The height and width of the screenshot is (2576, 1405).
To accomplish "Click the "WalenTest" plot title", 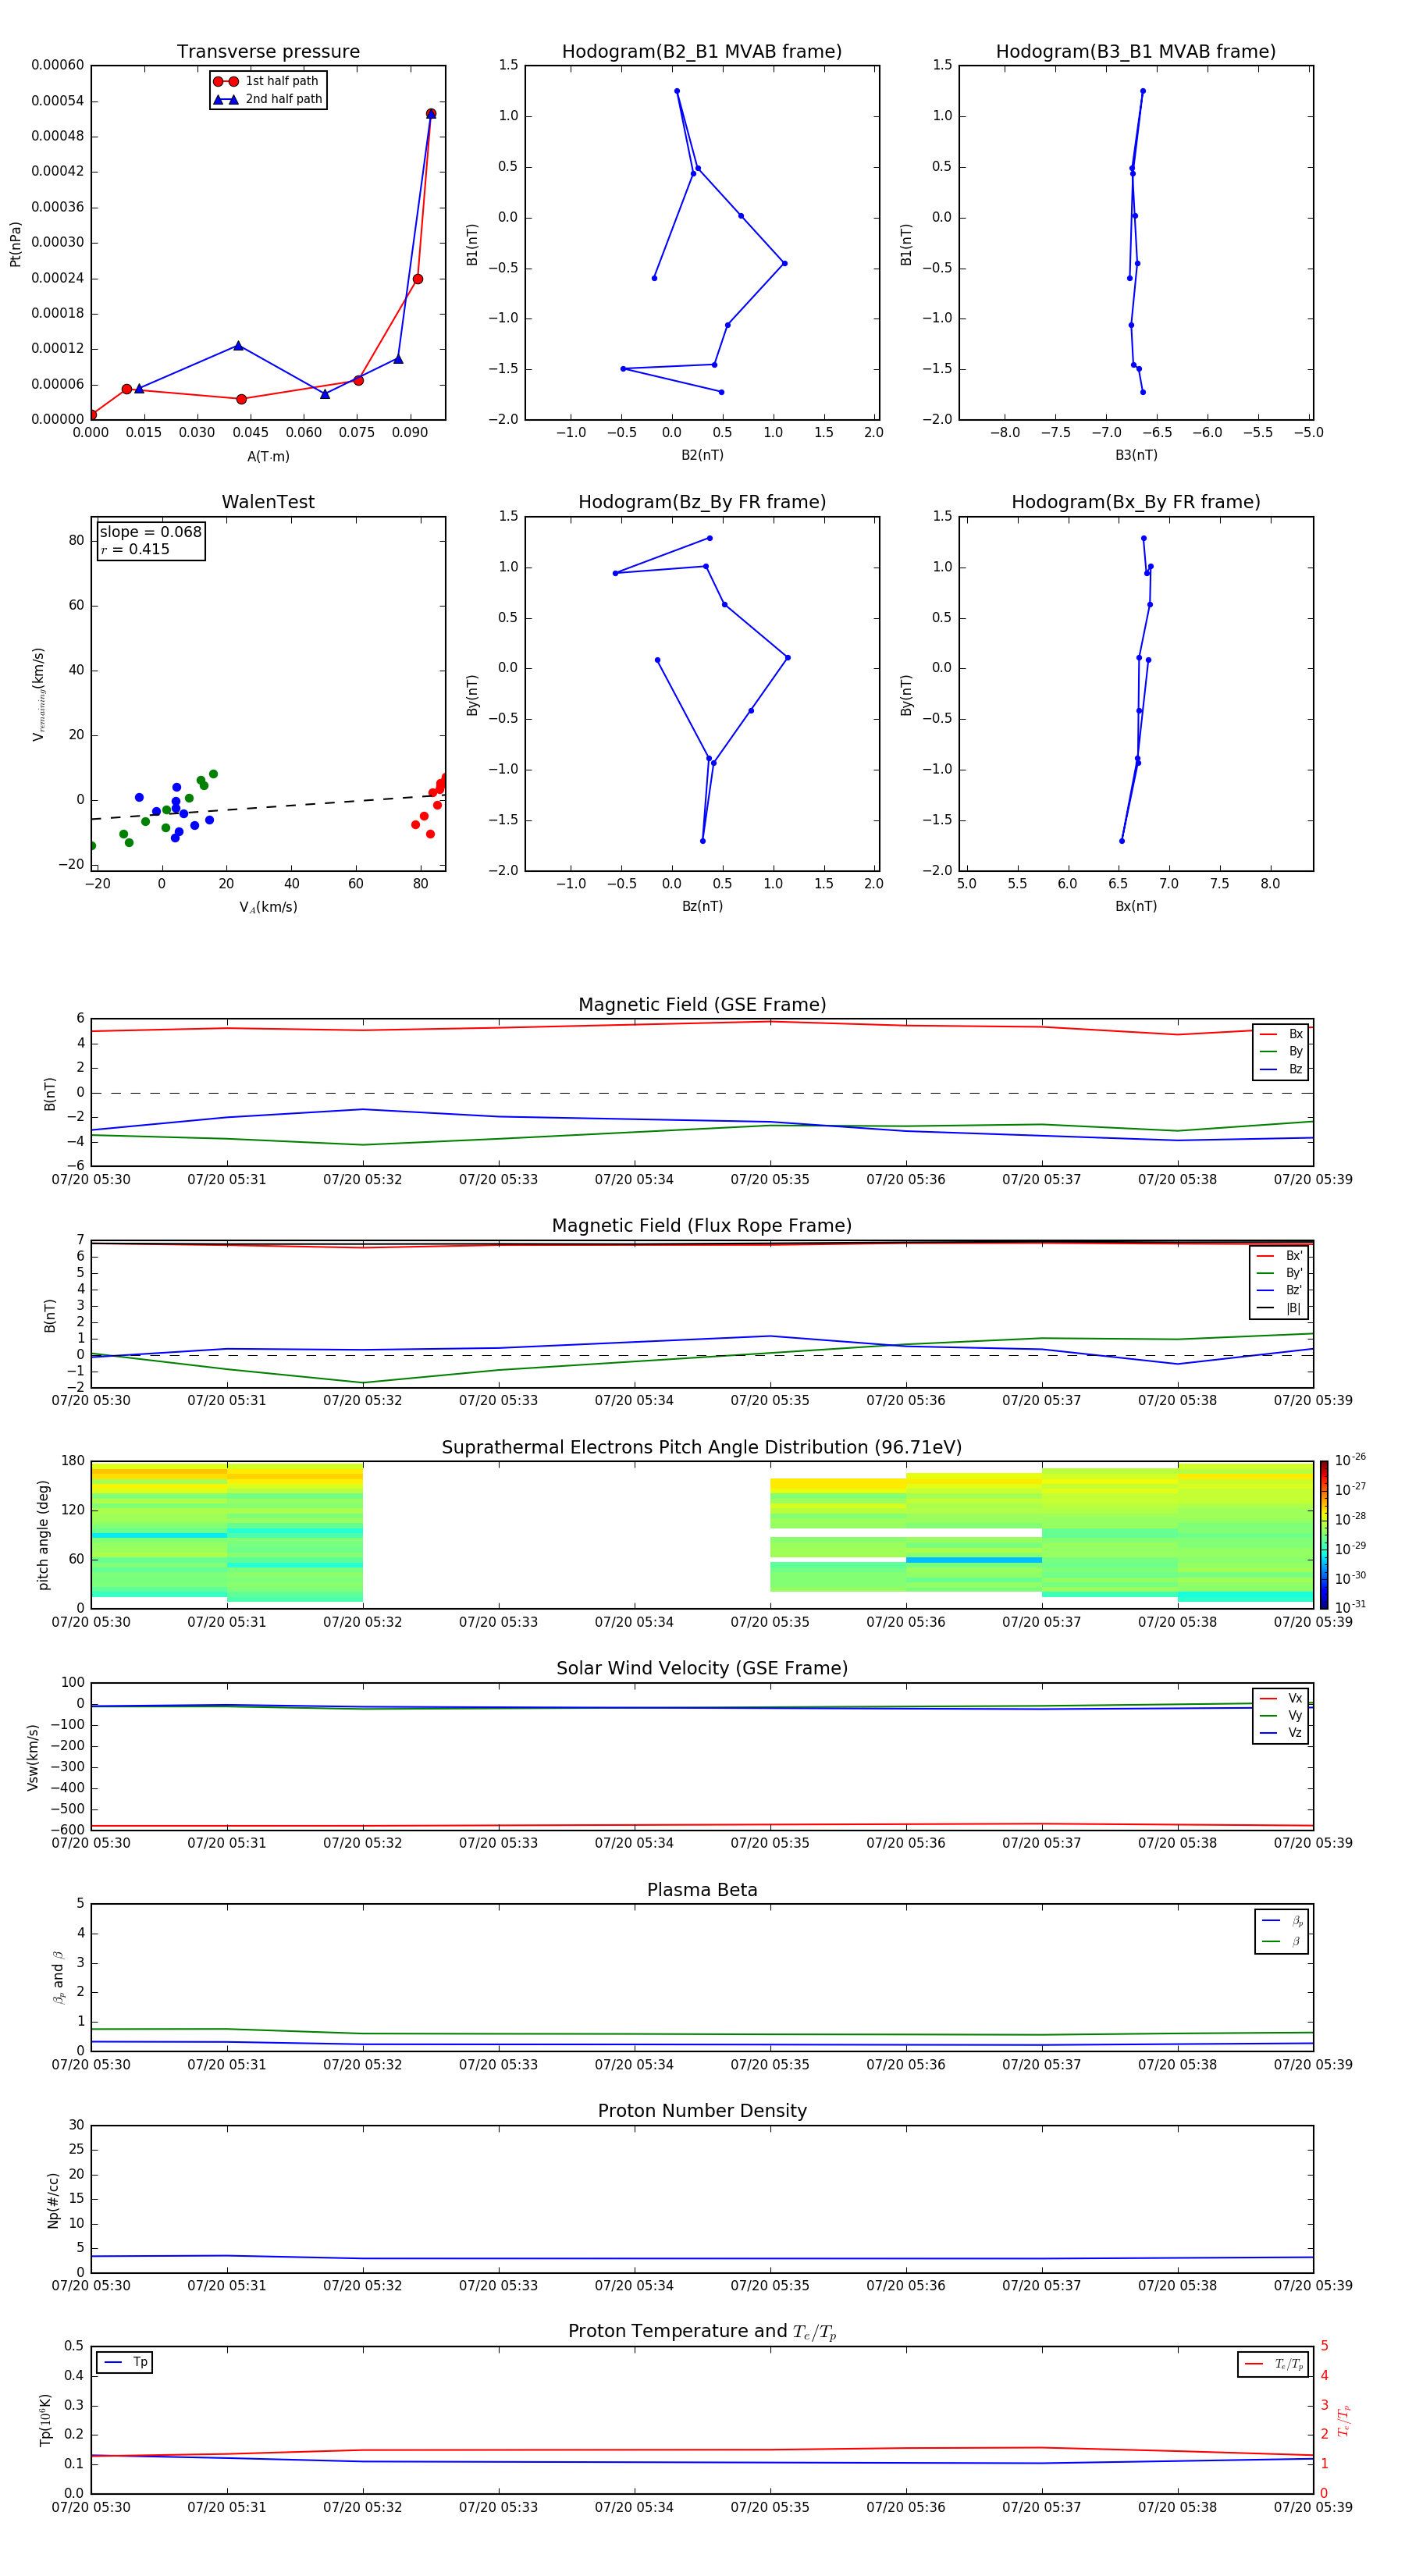I will click(268, 502).
